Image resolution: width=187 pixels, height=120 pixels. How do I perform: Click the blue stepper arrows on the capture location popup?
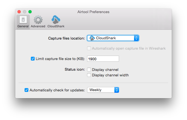(x=136, y=38)
